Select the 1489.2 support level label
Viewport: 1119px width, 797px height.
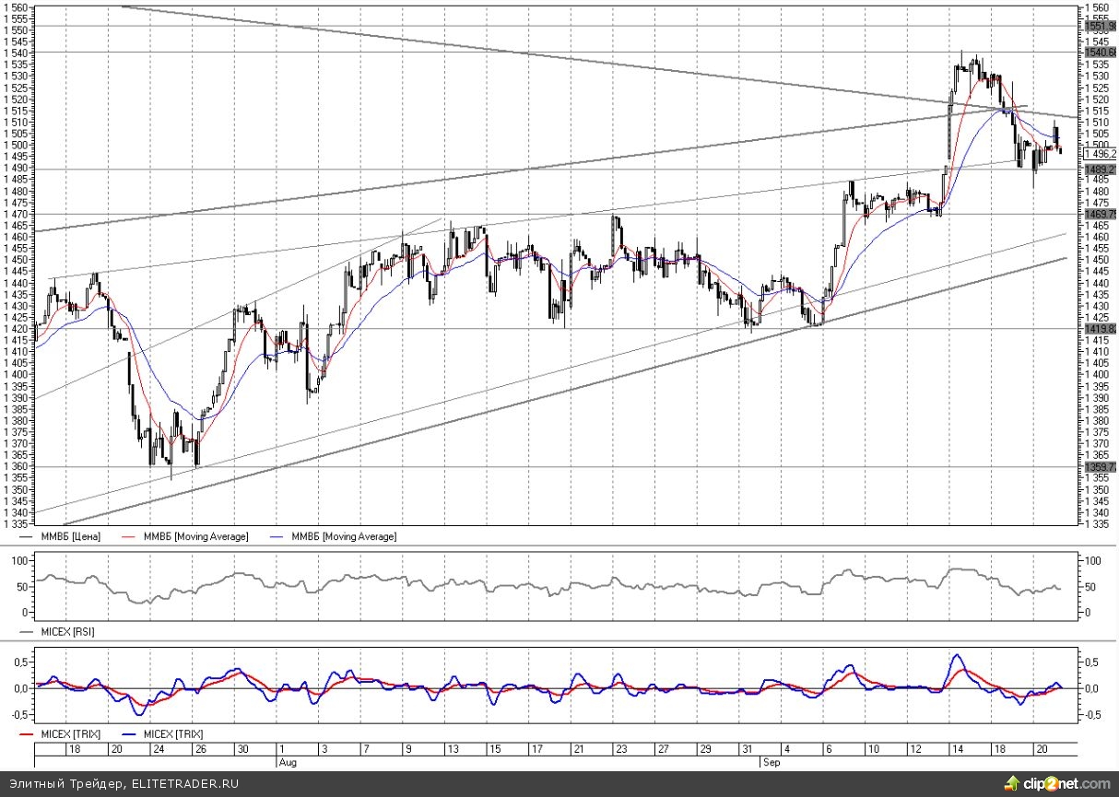coord(1098,170)
